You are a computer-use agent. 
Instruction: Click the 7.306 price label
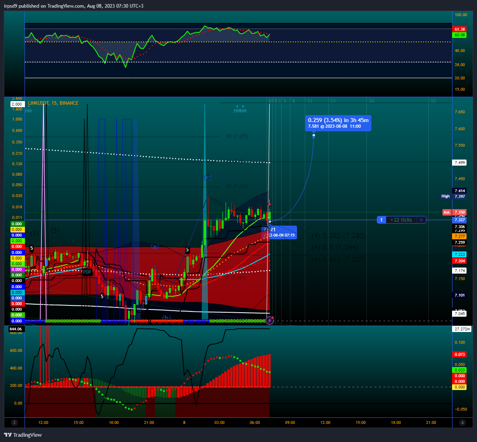(459, 226)
